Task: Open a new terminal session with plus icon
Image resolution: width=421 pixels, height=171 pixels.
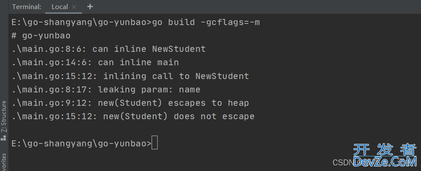Action: [90, 6]
